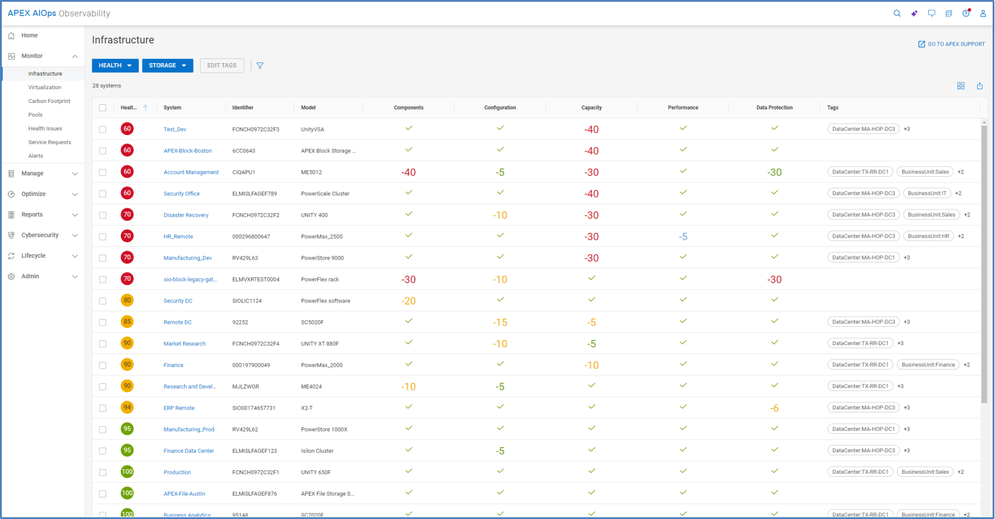Open the Account Management system link
The width and height of the screenshot is (995, 519).
pos(191,172)
